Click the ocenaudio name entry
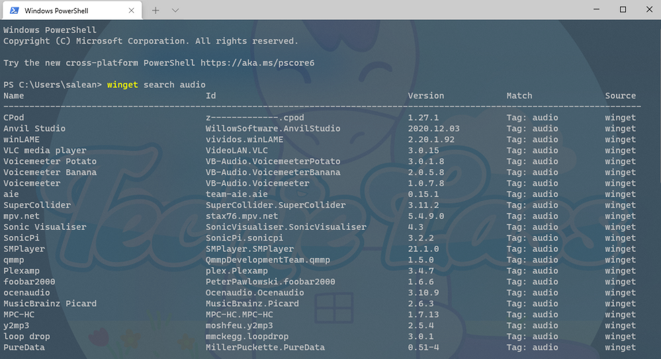This screenshot has width=661, height=359. coord(26,293)
